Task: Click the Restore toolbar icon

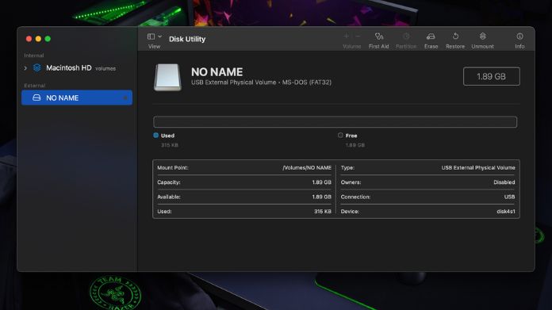Action: click(x=455, y=36)
